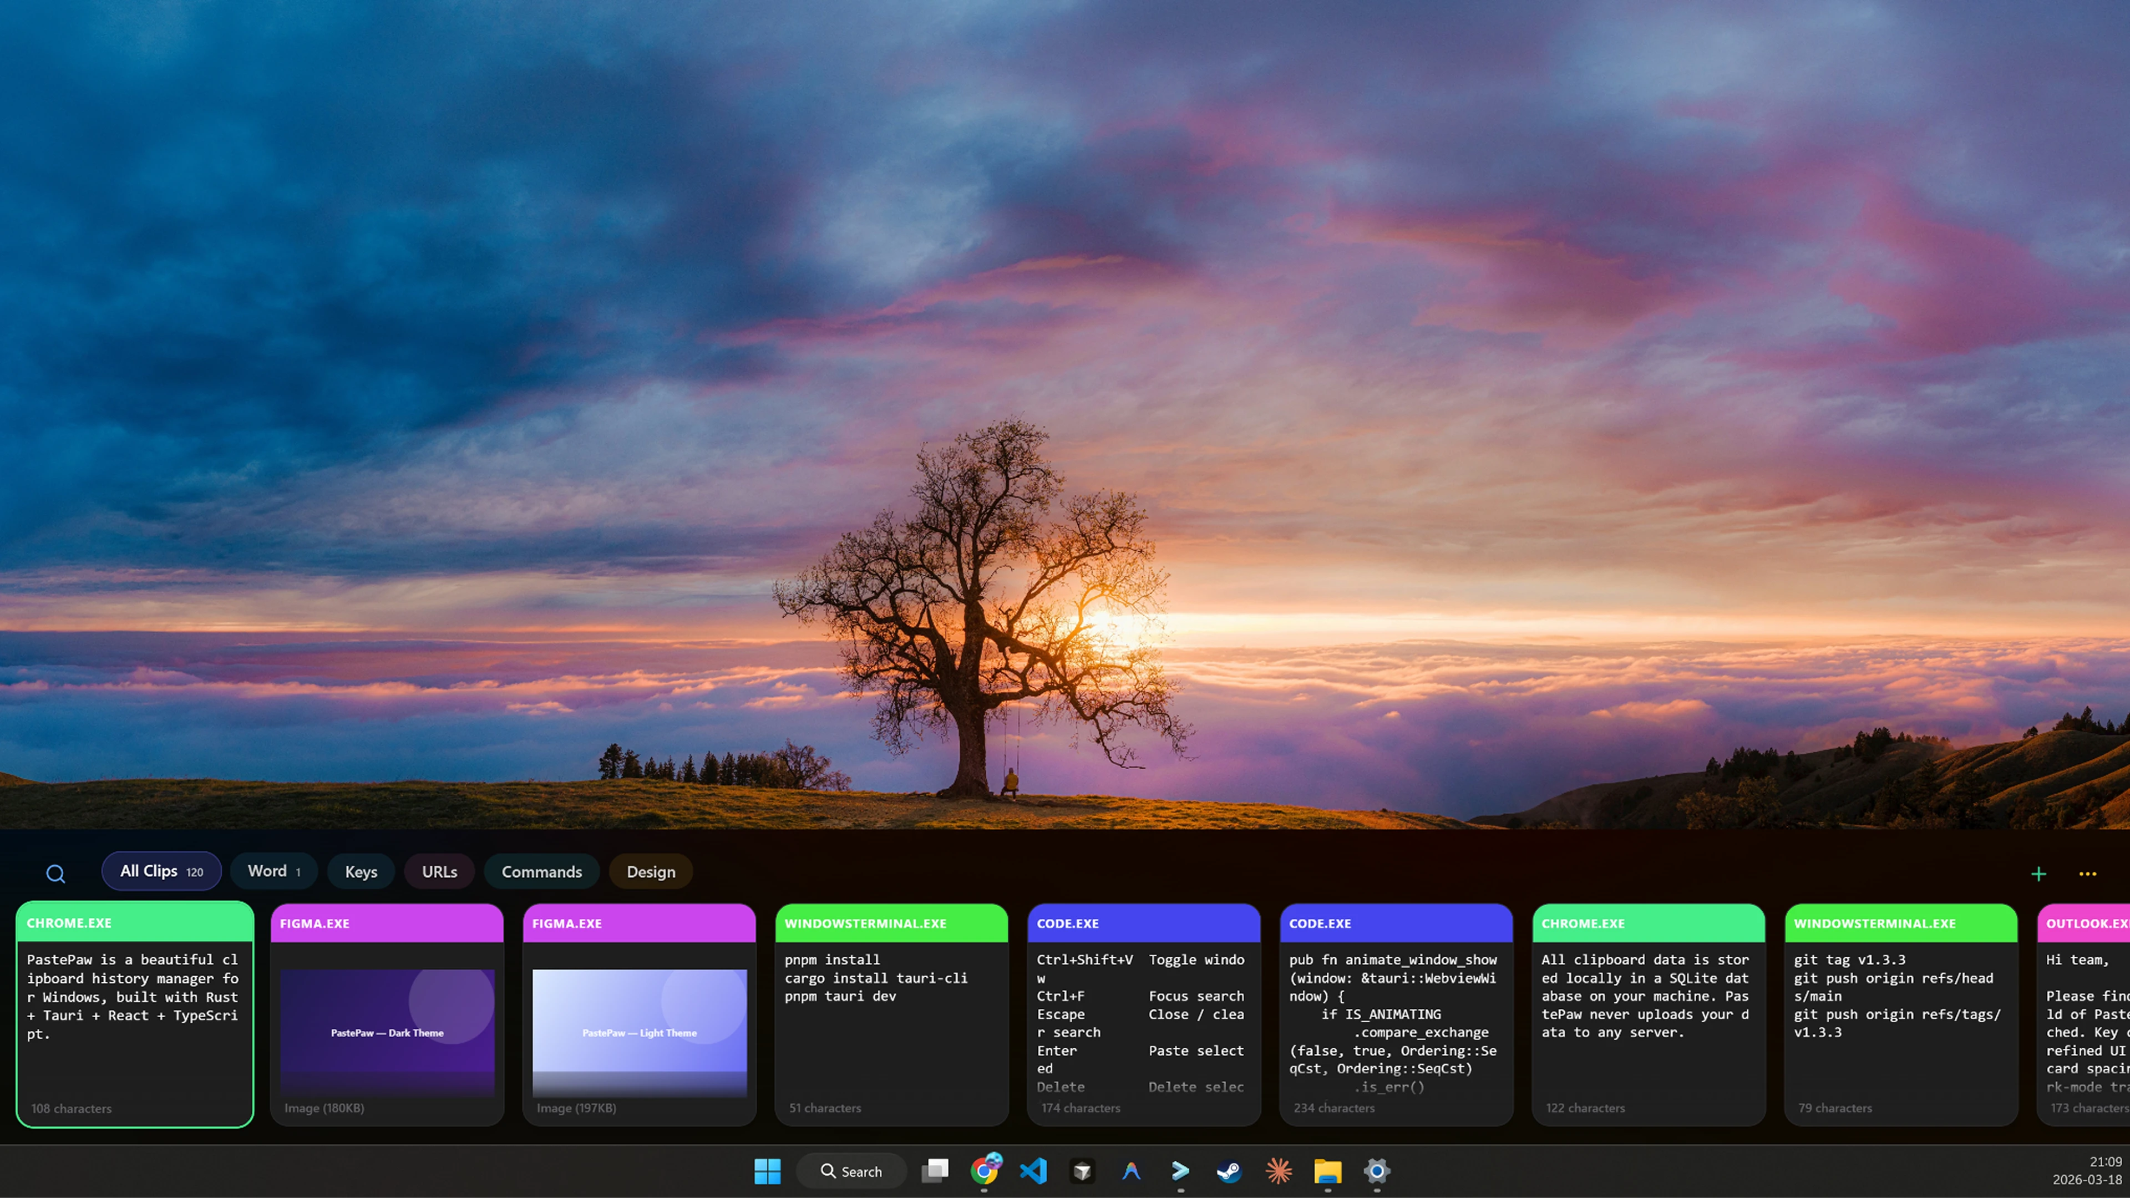Open the Windows Start menu
This screenshot has height=1198, width=2130.
pos(767,1171)
